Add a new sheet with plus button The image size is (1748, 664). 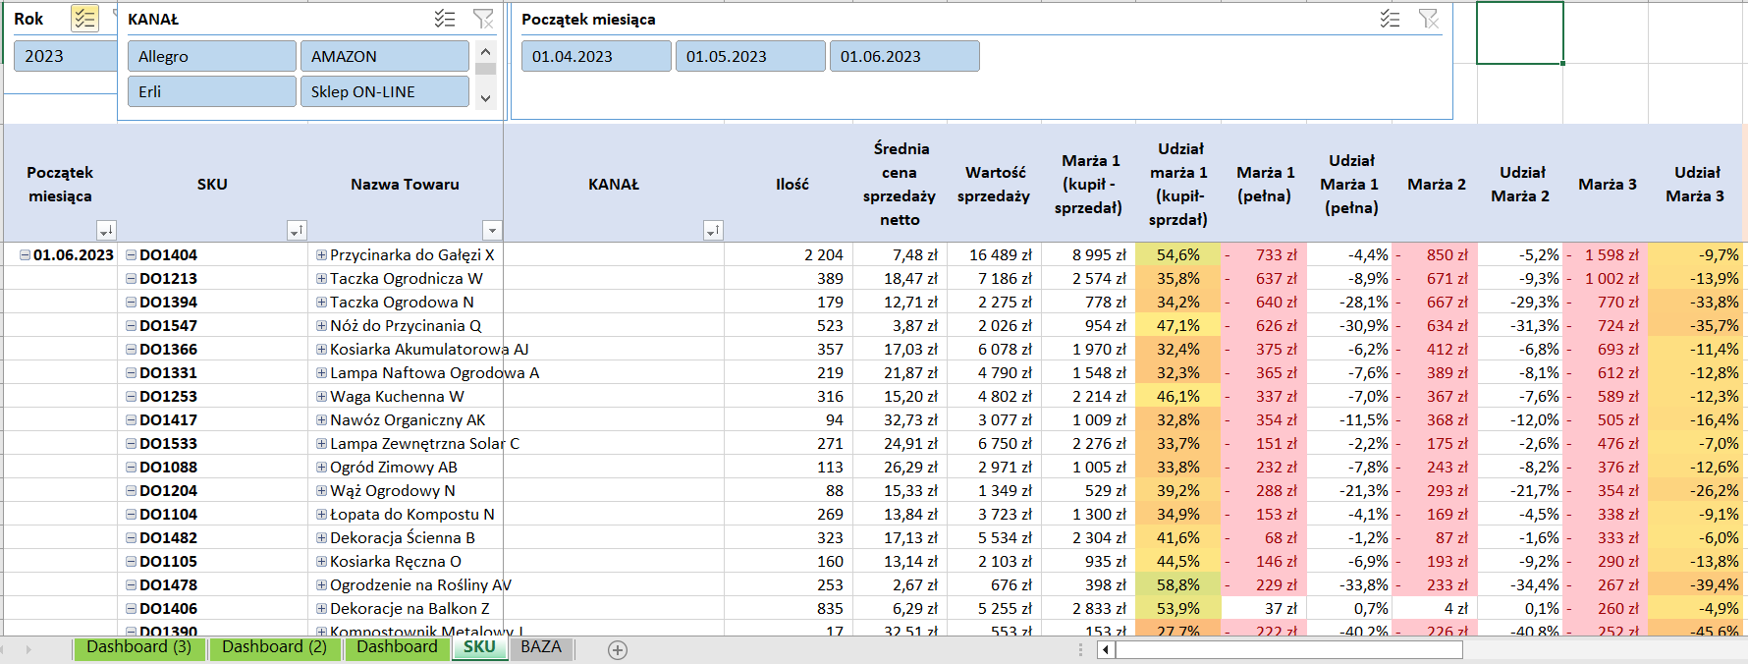click(x=618, y=649)
